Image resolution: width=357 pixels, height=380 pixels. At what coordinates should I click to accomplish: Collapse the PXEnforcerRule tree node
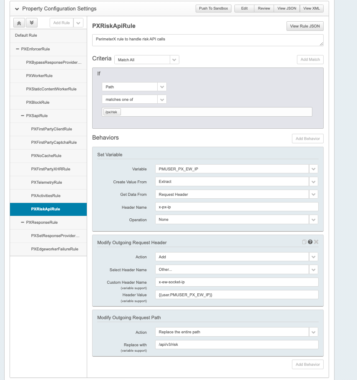(18, 49)
